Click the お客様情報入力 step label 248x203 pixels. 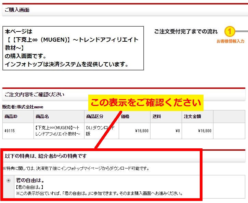[230, 41]
